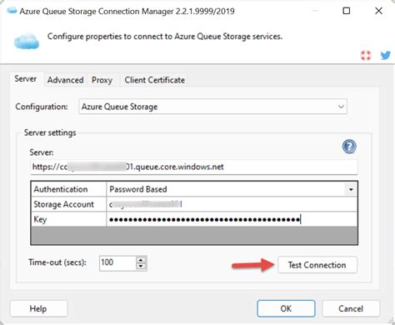
Task: Switch to the Server tab
Action: coord(26,79)
